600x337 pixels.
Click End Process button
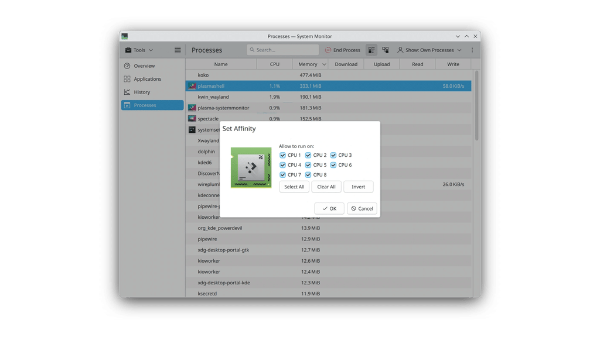(342, 50)
